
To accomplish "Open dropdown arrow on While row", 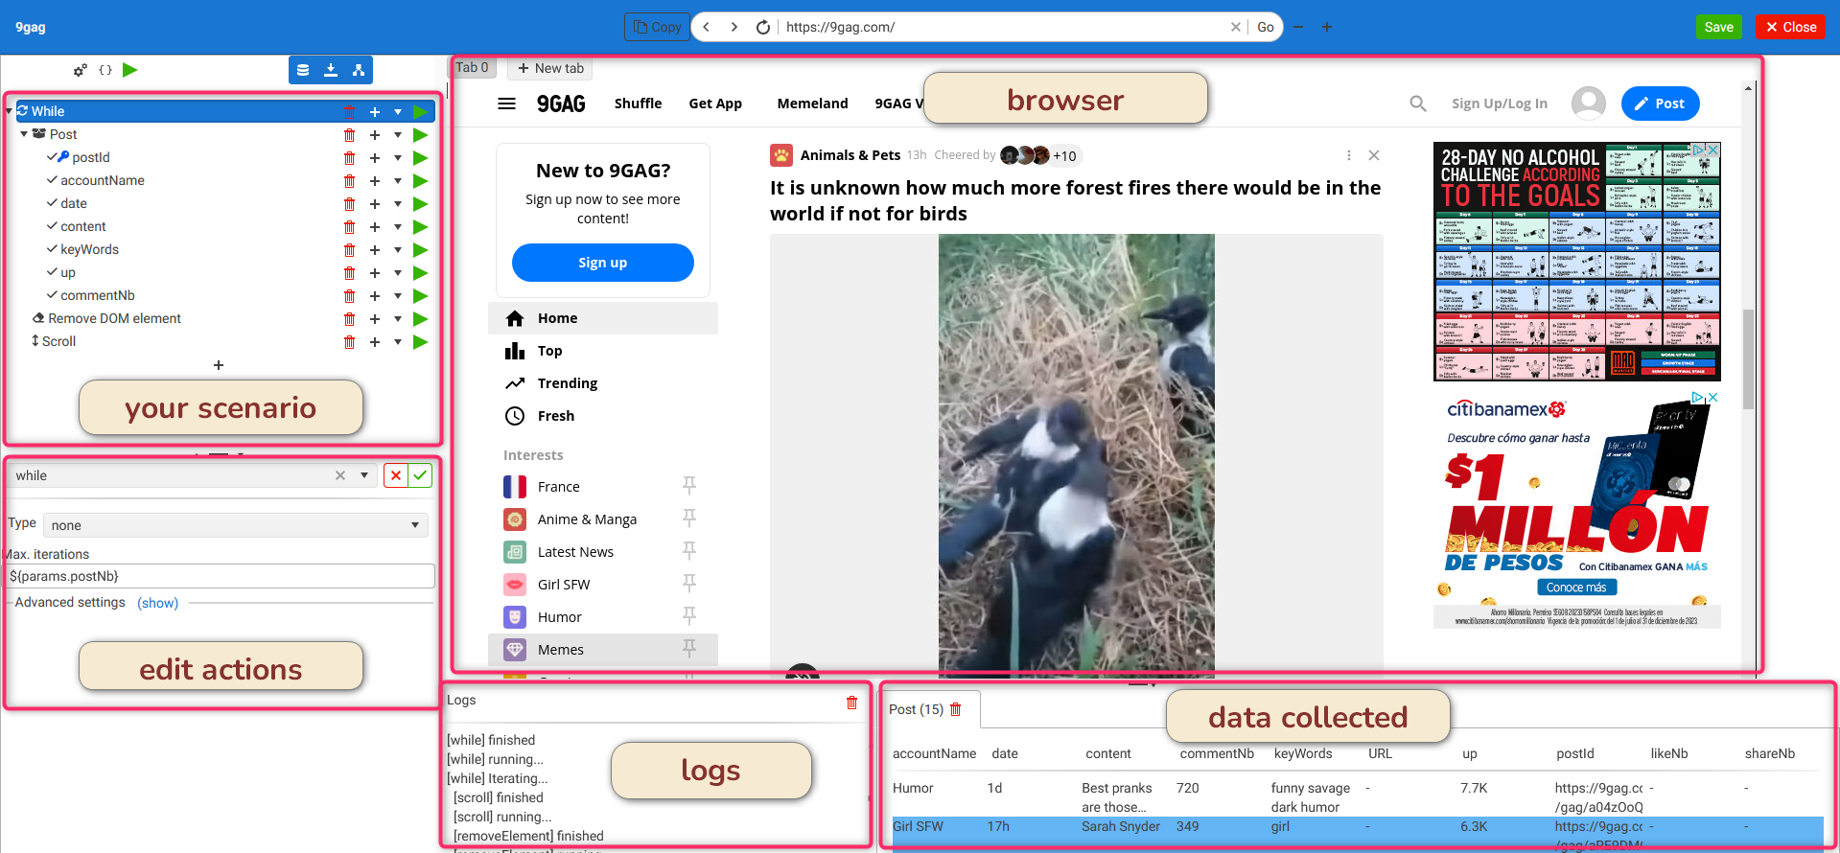I will click(x=398, y=112).
